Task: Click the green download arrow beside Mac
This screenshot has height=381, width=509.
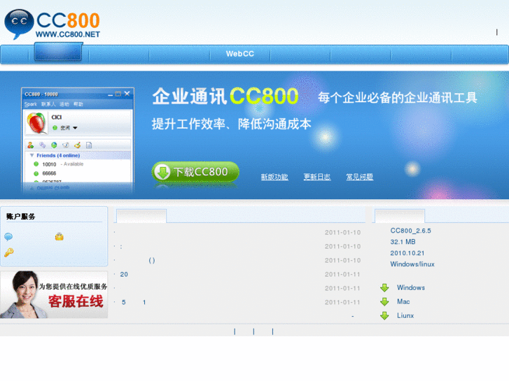Action: pos(384,301)
